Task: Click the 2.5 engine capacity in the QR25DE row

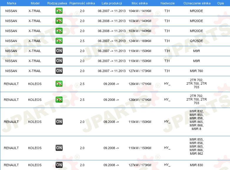Action: click(x=82, y=41)
